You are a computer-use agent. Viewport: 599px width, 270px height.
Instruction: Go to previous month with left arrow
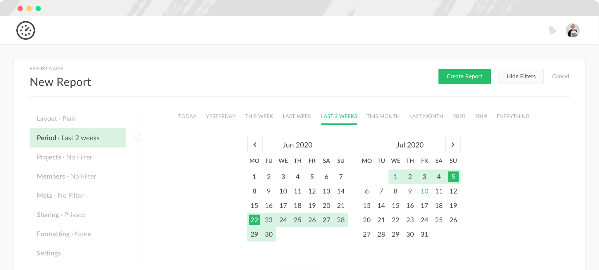pos(254,144)
